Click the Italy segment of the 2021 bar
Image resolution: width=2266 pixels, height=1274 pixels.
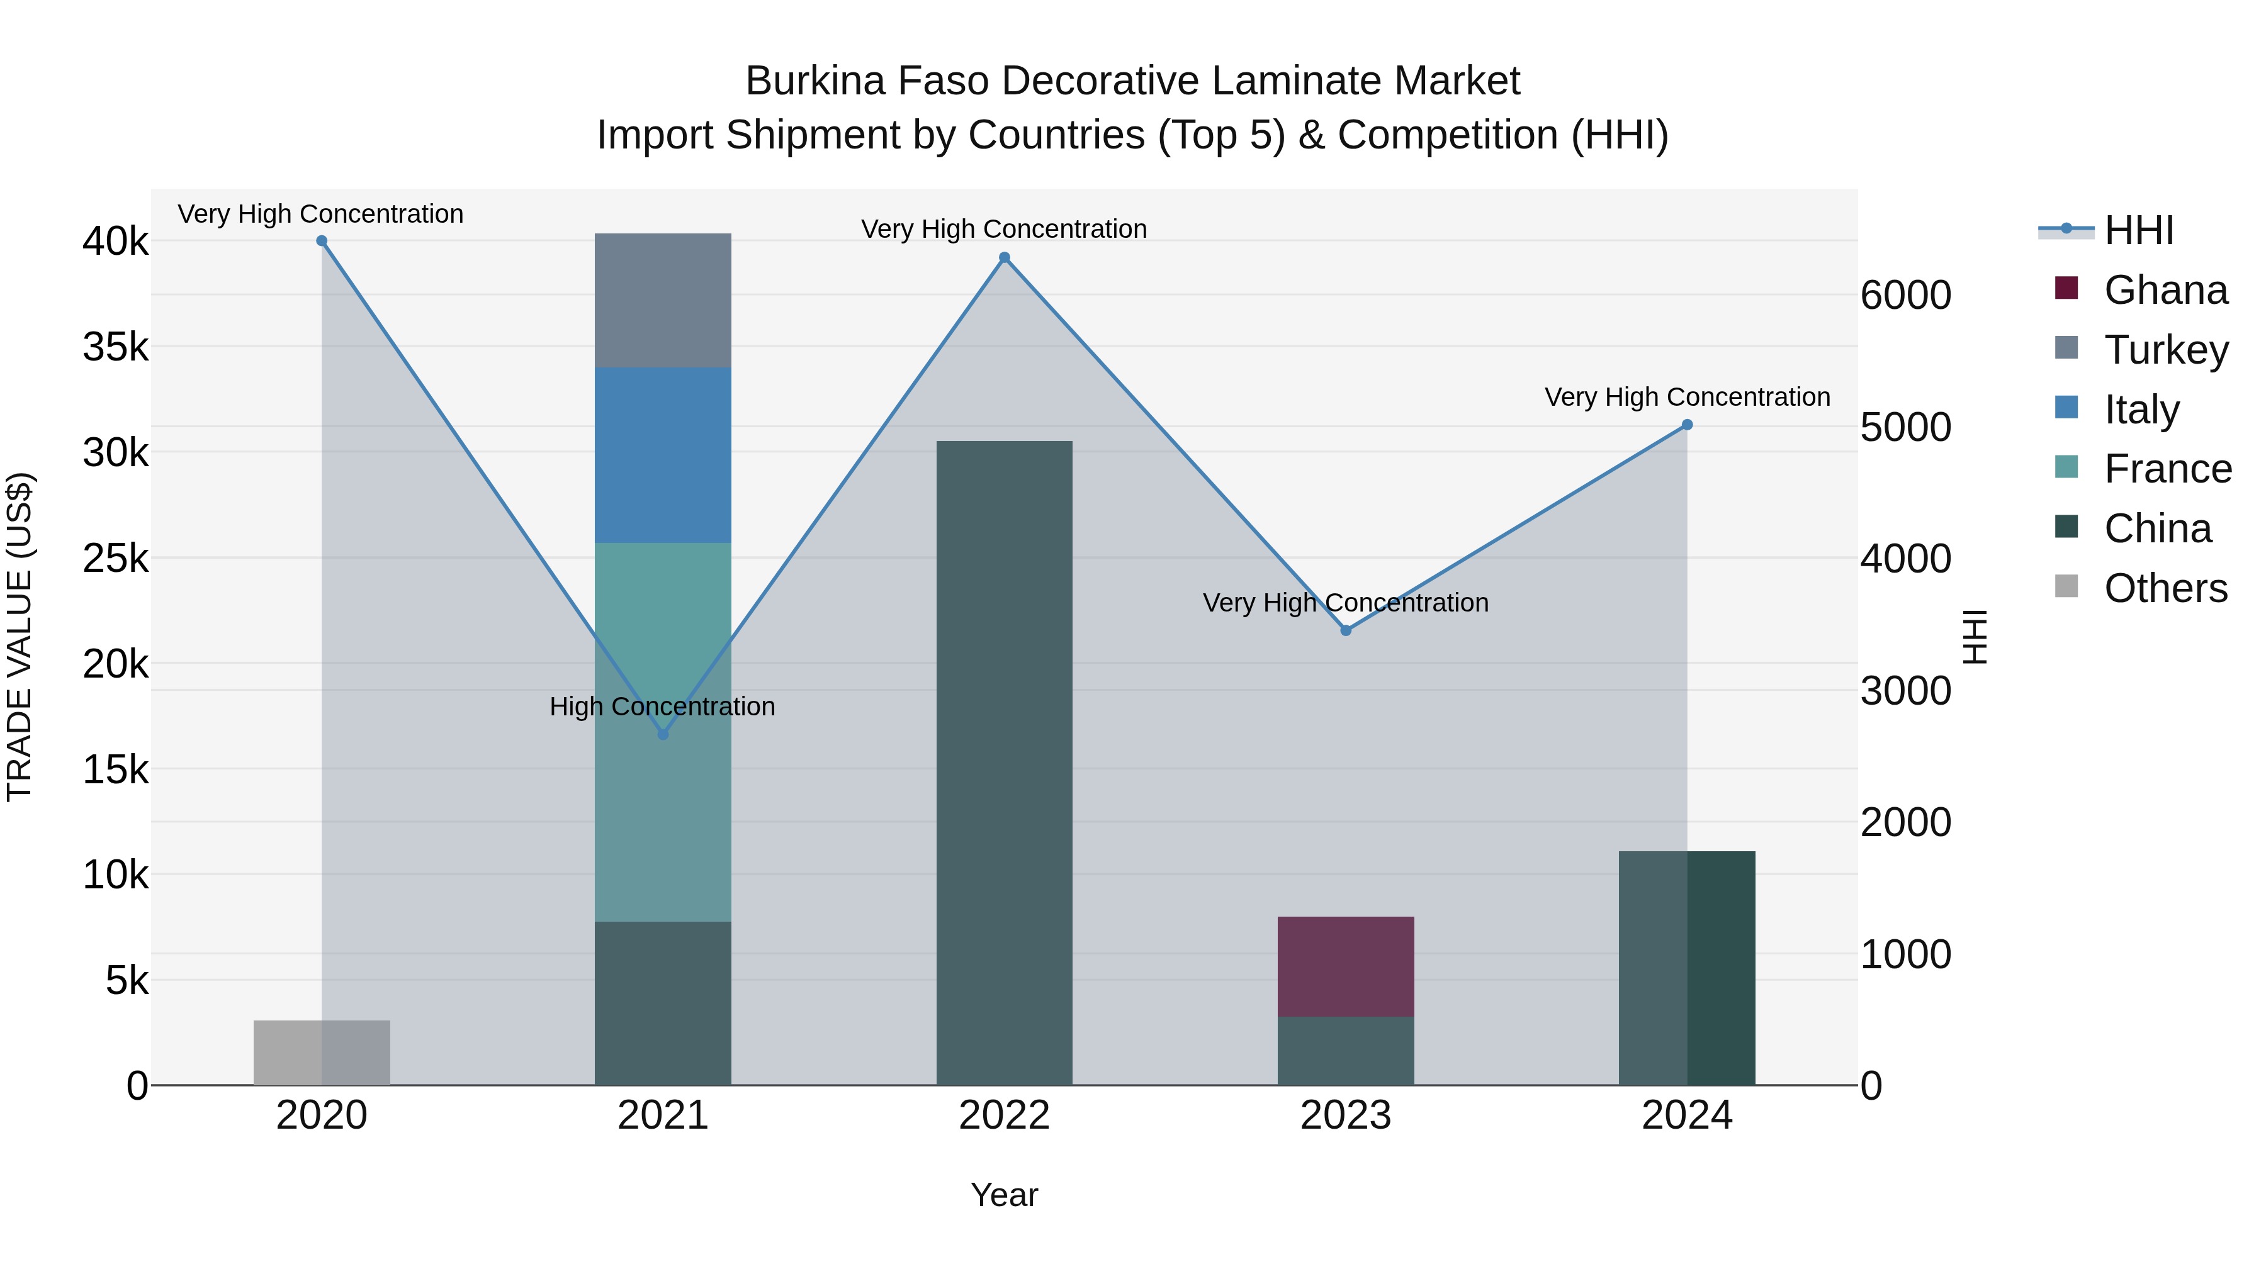pos(663,455)
